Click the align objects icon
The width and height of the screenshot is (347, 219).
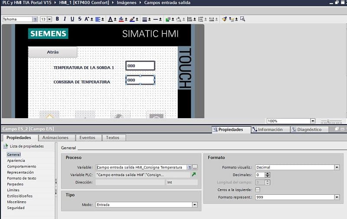tap(190, 19)
